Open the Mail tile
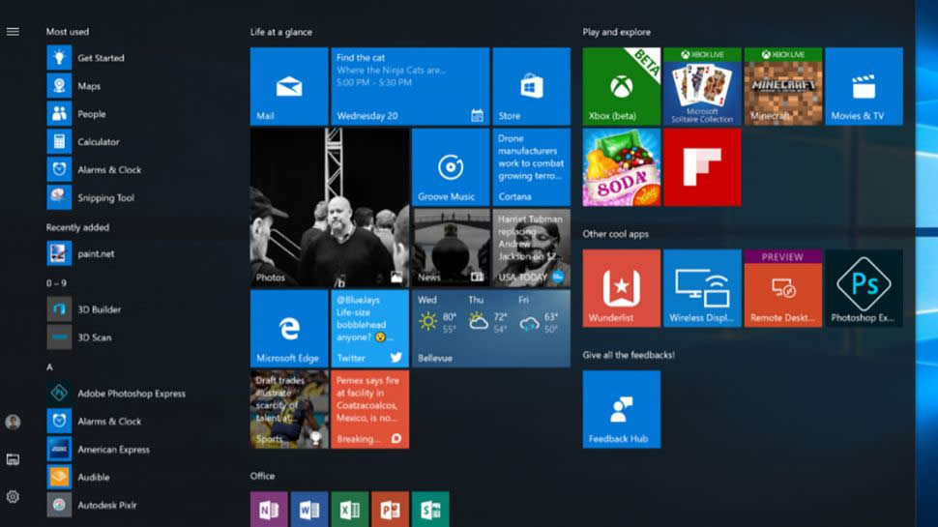The image size is (938, 527). (x=288, y=86)
